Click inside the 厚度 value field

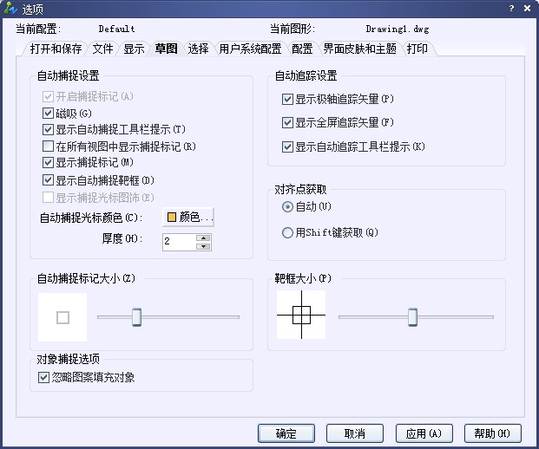click(178, 242)
